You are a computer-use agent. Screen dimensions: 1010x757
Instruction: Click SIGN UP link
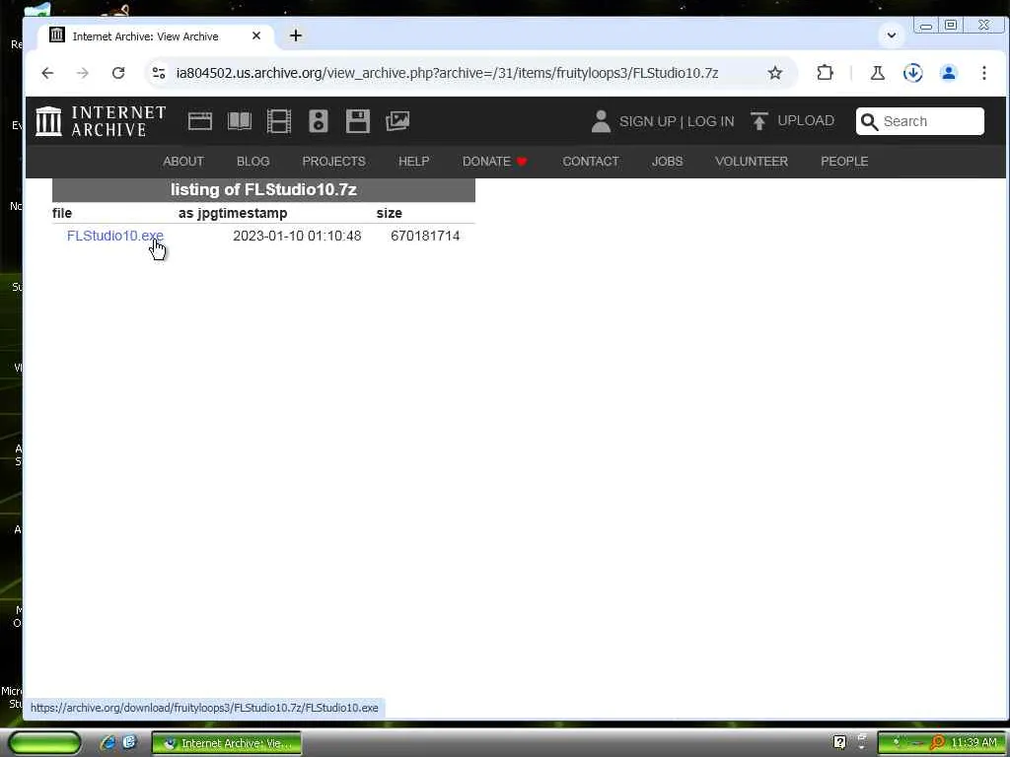[647, 121]
